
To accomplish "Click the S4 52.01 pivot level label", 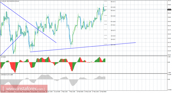I will click(113, 39).
